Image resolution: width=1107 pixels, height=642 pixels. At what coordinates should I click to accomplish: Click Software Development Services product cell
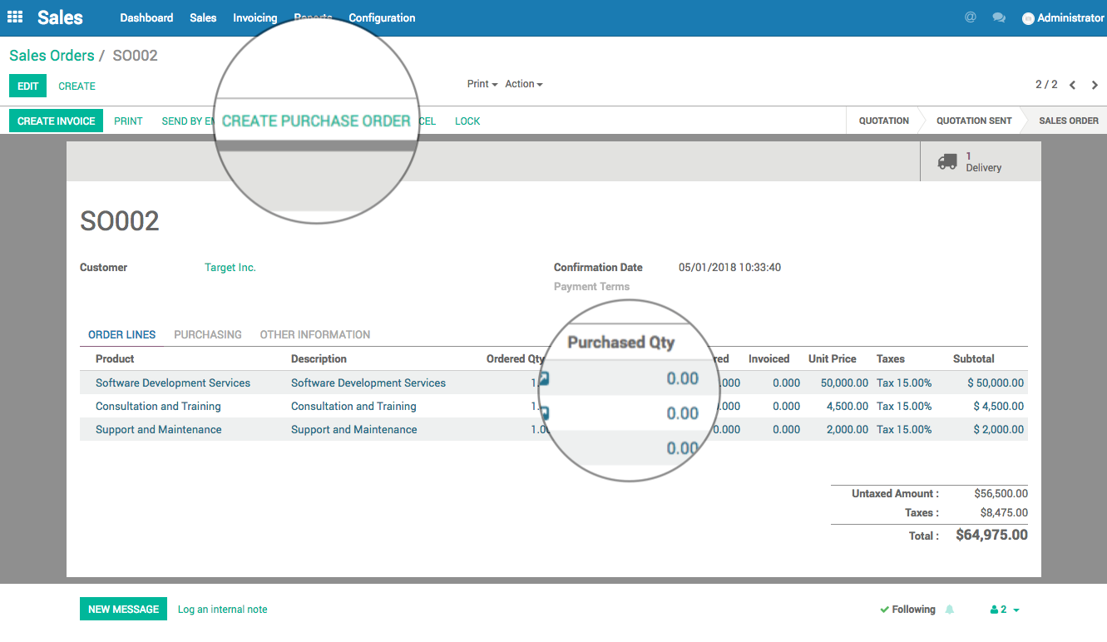[x=173, y=383]
